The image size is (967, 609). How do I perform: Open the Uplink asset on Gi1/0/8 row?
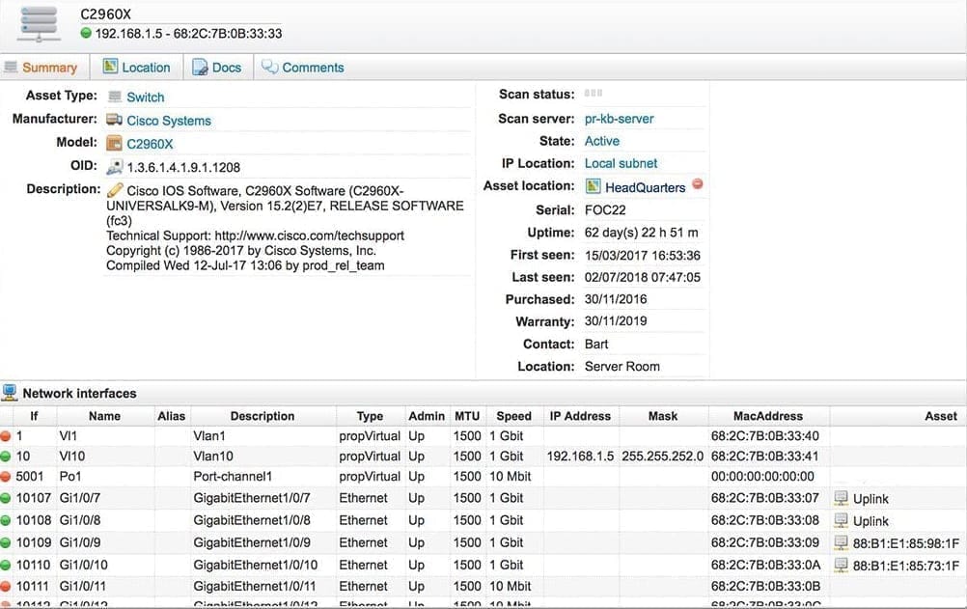click(x=870, y=521)
